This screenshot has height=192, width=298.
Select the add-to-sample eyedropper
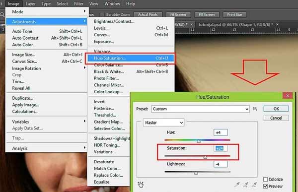pyautogui.click(x=246, y=184)
